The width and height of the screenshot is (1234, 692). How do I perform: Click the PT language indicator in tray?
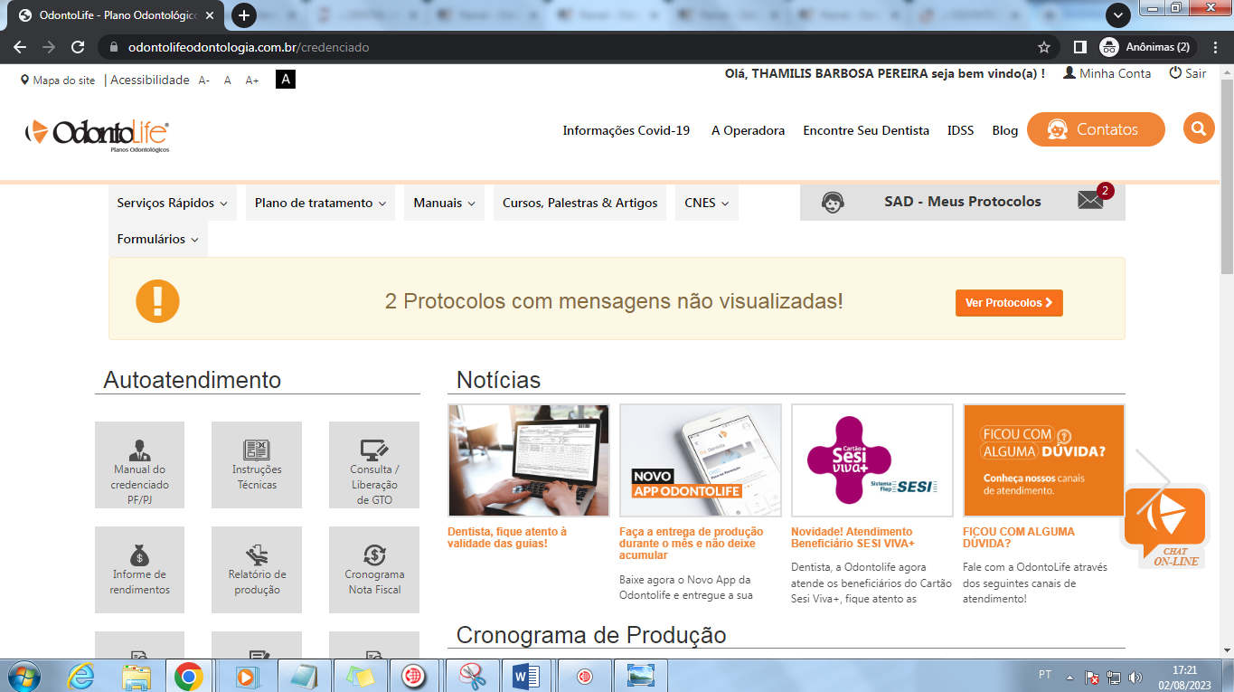click(1045, 676)
